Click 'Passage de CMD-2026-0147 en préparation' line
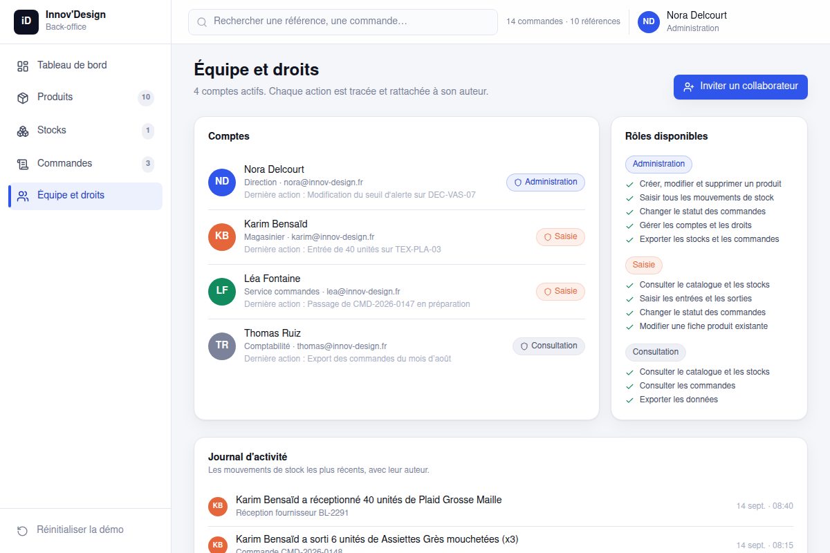Screen dimensions: 830x553 pyautogui.click(x=357, y=304)
